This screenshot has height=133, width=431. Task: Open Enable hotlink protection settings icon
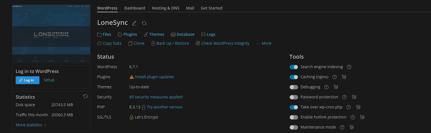coord(362,117)
